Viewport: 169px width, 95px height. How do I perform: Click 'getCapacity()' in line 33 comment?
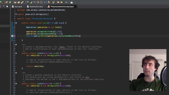(61, 77)
